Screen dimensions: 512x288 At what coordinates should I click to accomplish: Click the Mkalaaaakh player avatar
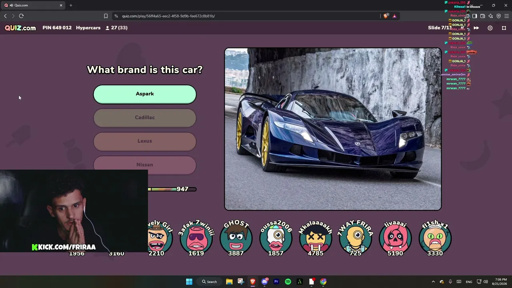pos(316,238)
